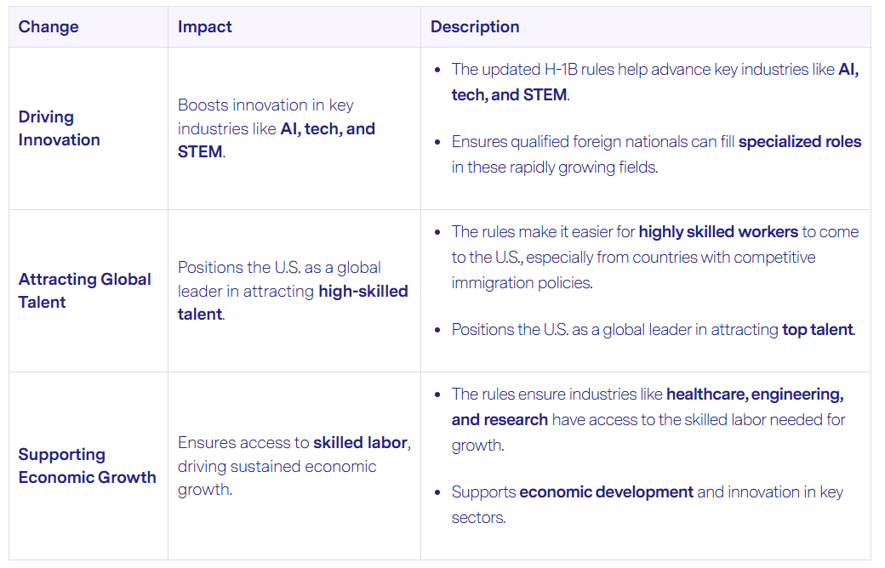Click the Impact column header
This screenshot has height=568, width=885.
pos(204,26)
